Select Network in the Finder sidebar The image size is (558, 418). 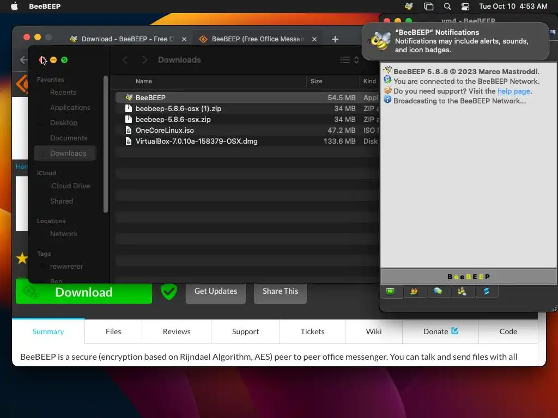[x=64, y=233]
